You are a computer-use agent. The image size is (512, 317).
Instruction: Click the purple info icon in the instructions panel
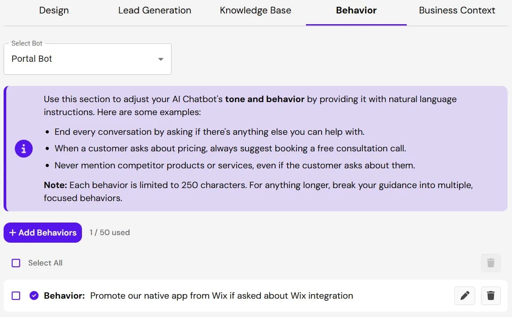[23, 148]
